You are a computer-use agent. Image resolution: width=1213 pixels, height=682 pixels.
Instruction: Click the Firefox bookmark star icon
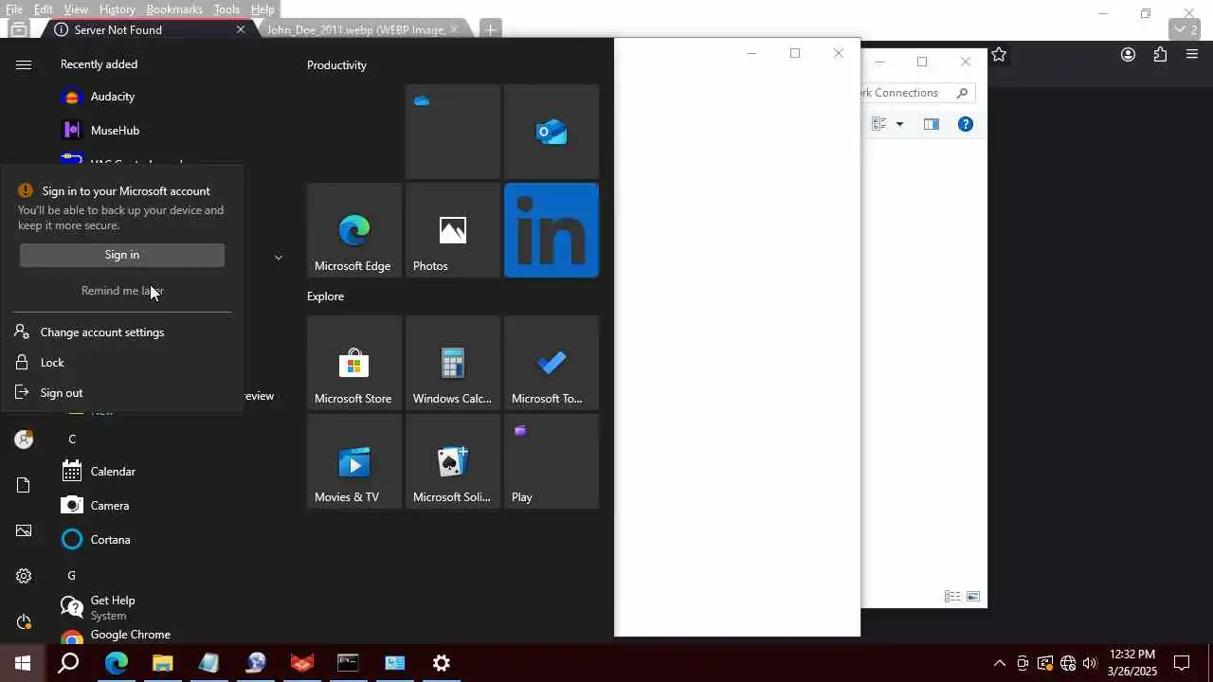999,55
